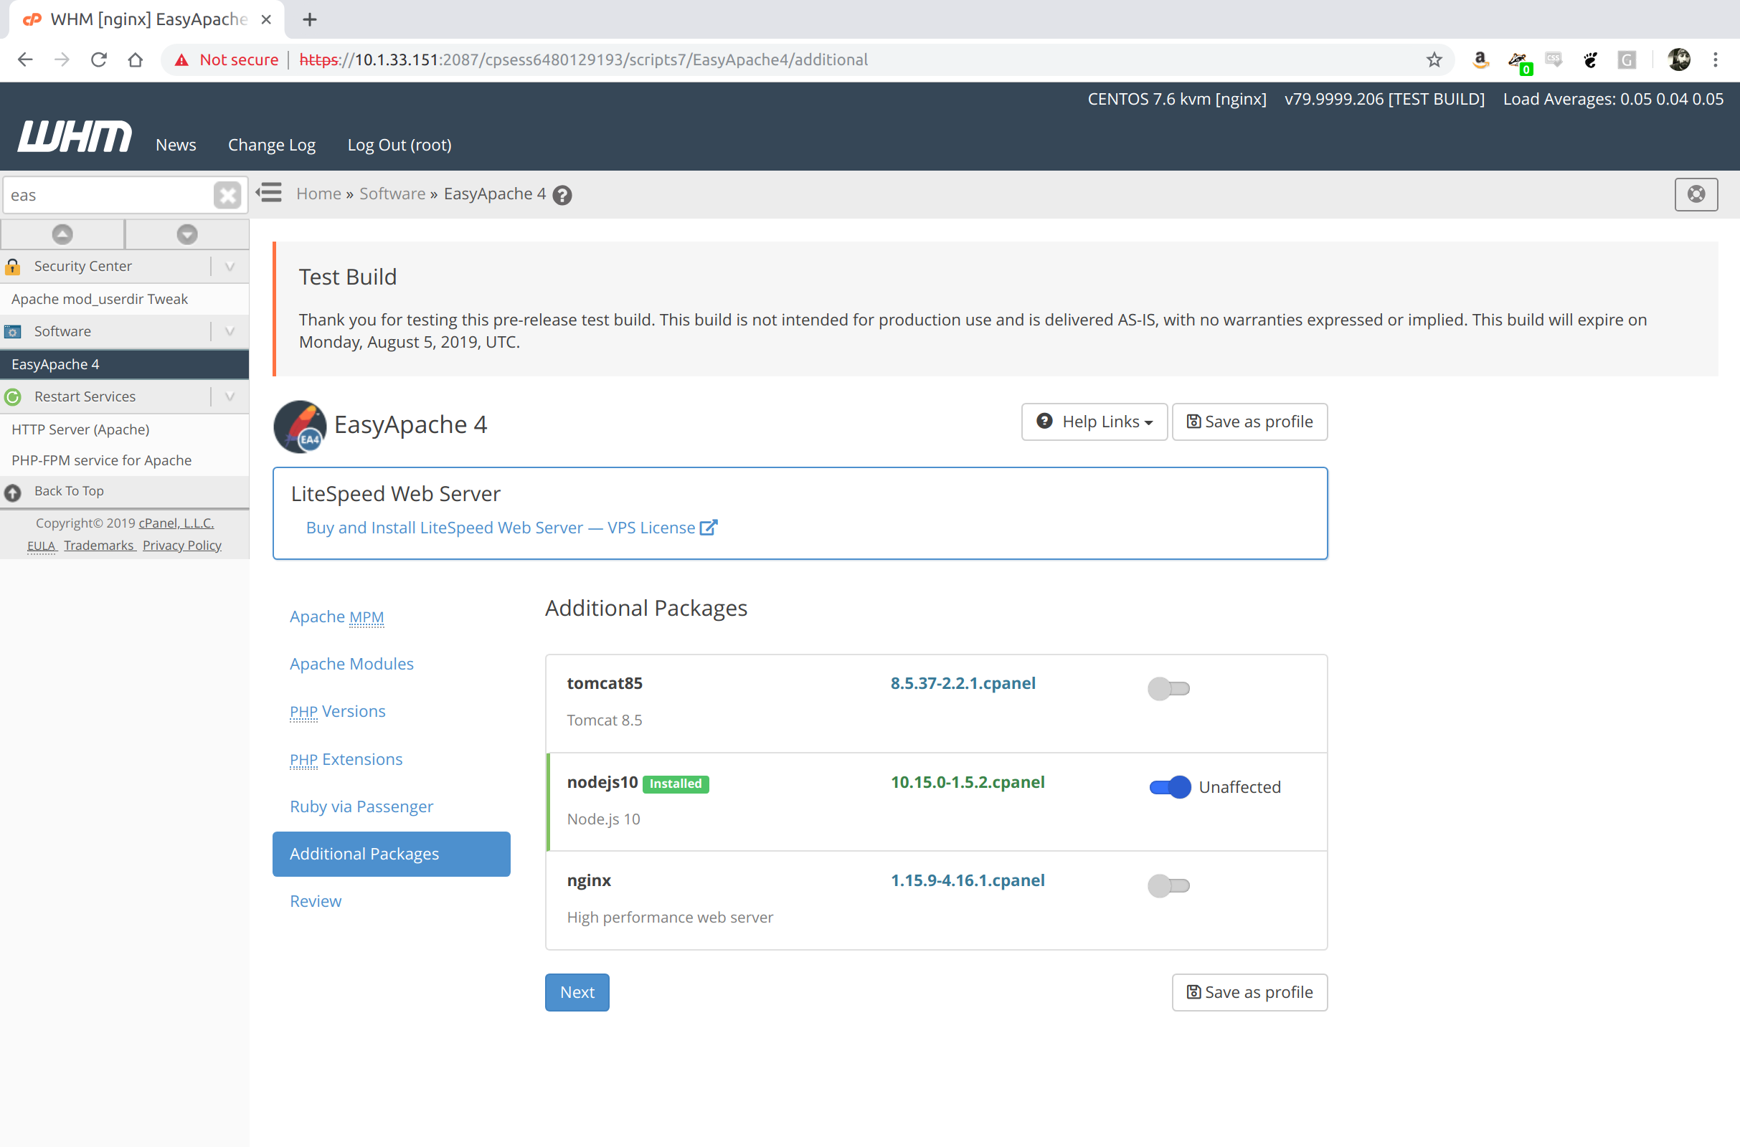Open Chrome three-dot menu
The height and width of the screenshot is (1147, 1740).
pyautogui.click(x=1715, y=60)
